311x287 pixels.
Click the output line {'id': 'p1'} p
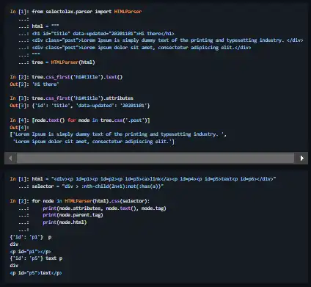pos(31,237)
